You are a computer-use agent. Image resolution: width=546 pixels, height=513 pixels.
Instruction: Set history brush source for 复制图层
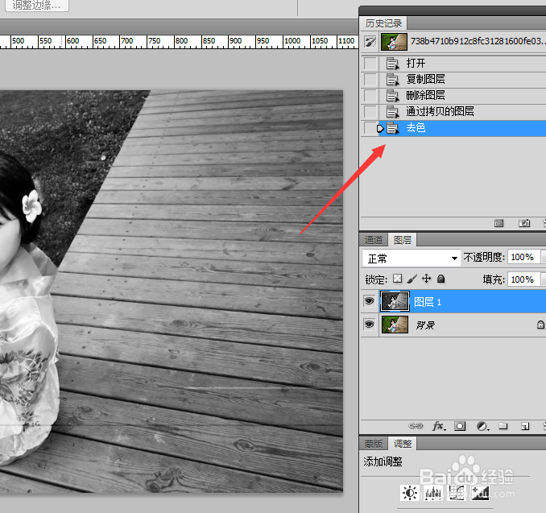click(x=370, y=80)
